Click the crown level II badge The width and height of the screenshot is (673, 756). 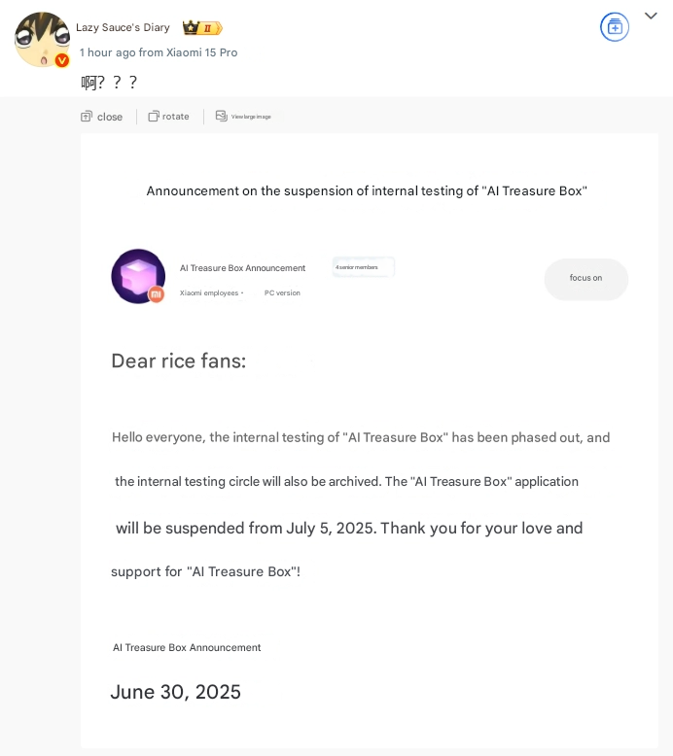(202, 28)
